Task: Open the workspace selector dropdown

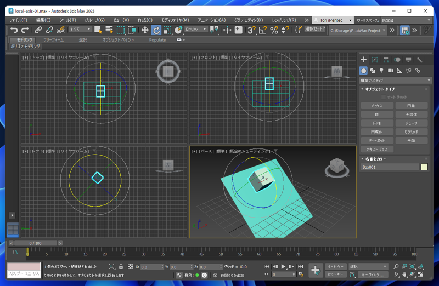Action: 406,20
